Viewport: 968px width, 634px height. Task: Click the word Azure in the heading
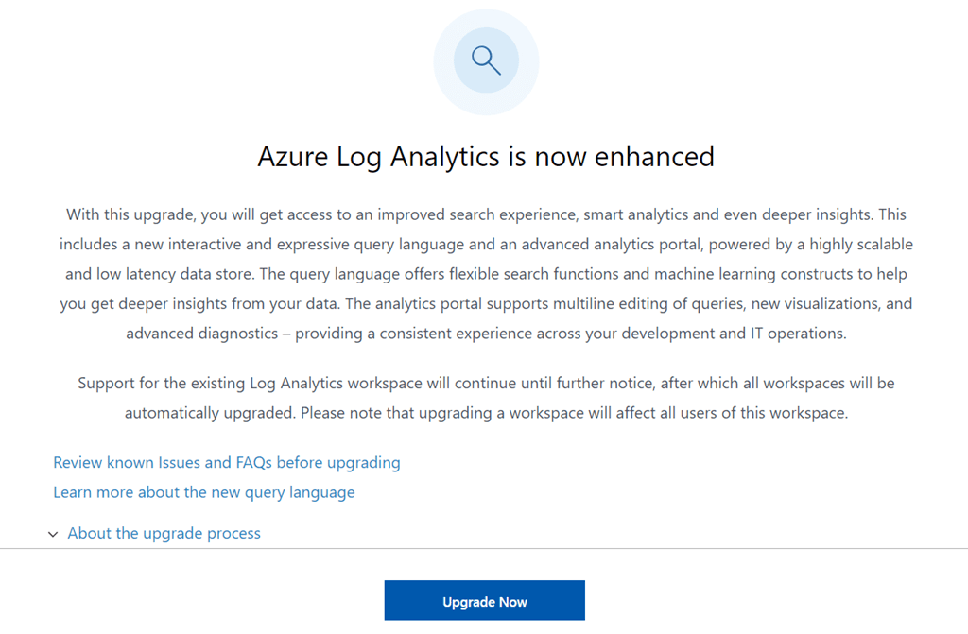(293, 157)
